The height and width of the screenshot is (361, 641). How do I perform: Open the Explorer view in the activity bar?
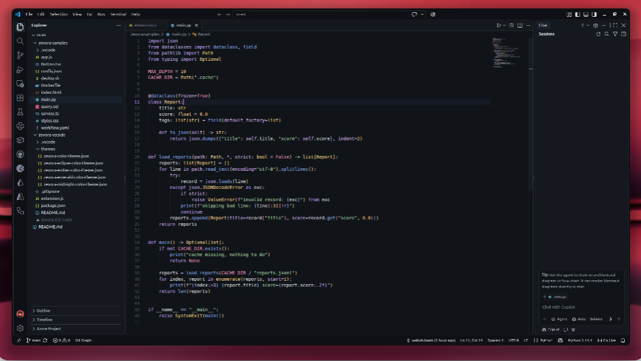[20, 27]
